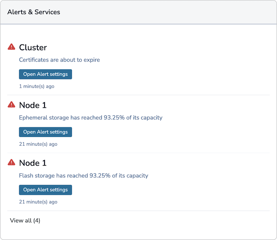Click the Ephemeral storage 93.25% capacity message
This screenshot has height=240, width=277.
click(91, 118)
